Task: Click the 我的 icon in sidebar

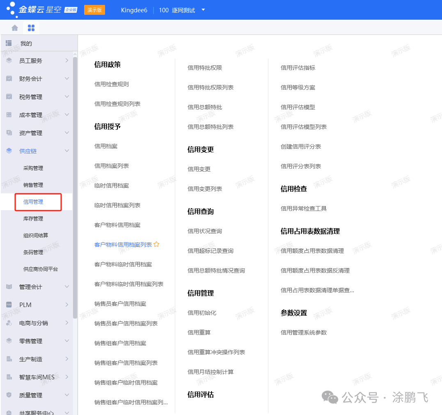Action: [x=9, y=43]
